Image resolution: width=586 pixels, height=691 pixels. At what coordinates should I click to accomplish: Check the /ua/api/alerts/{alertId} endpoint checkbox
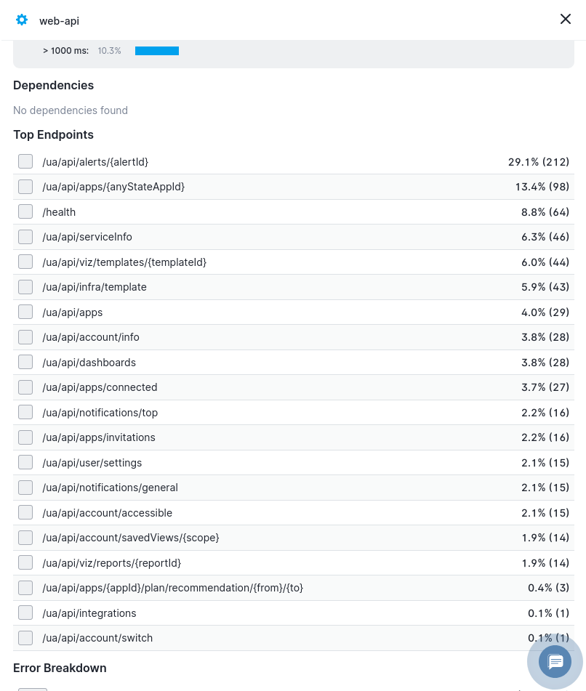point(25,161)
